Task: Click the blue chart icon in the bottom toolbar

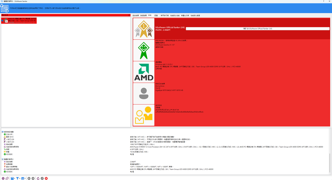Action: pyautogui.click(x=23, y=178)
